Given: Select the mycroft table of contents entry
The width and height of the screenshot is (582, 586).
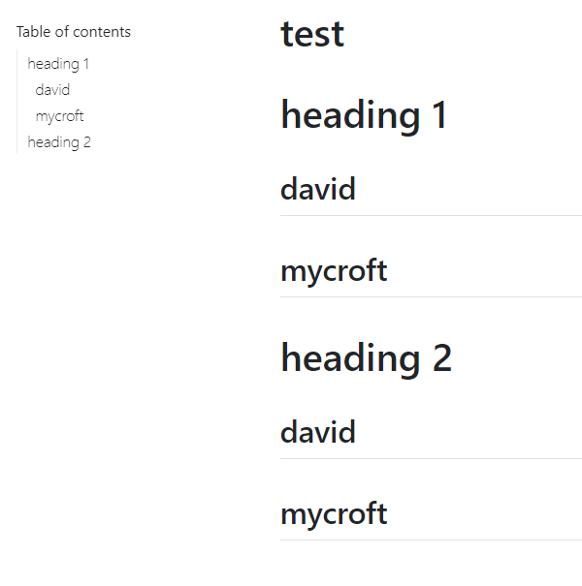Looking at the screenshot, I should coord(59,116).
